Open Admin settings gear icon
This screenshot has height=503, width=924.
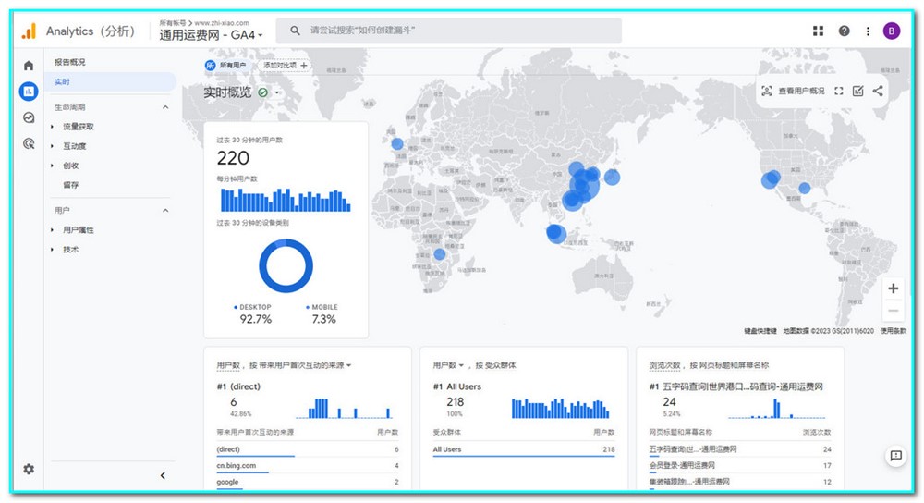29,469
